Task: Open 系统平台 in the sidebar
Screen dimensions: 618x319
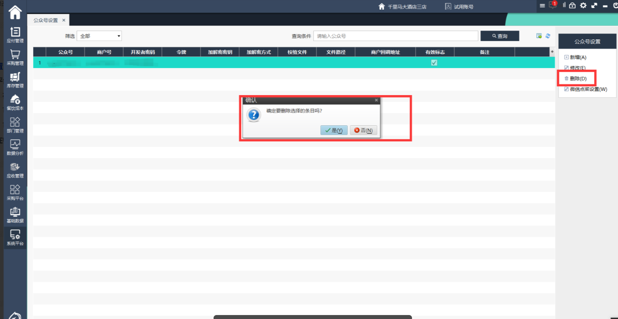Action: [15, 237]
